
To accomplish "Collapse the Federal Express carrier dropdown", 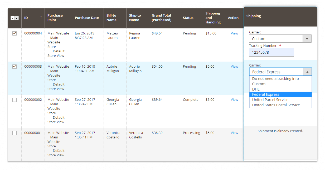I will point(307,72).
